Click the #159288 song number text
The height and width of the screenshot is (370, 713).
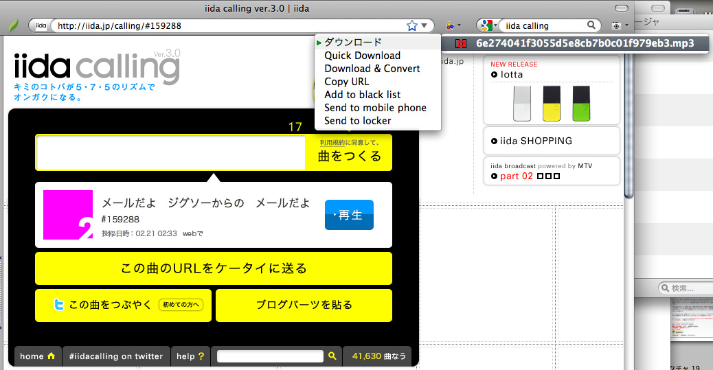(x=120, y=220)
